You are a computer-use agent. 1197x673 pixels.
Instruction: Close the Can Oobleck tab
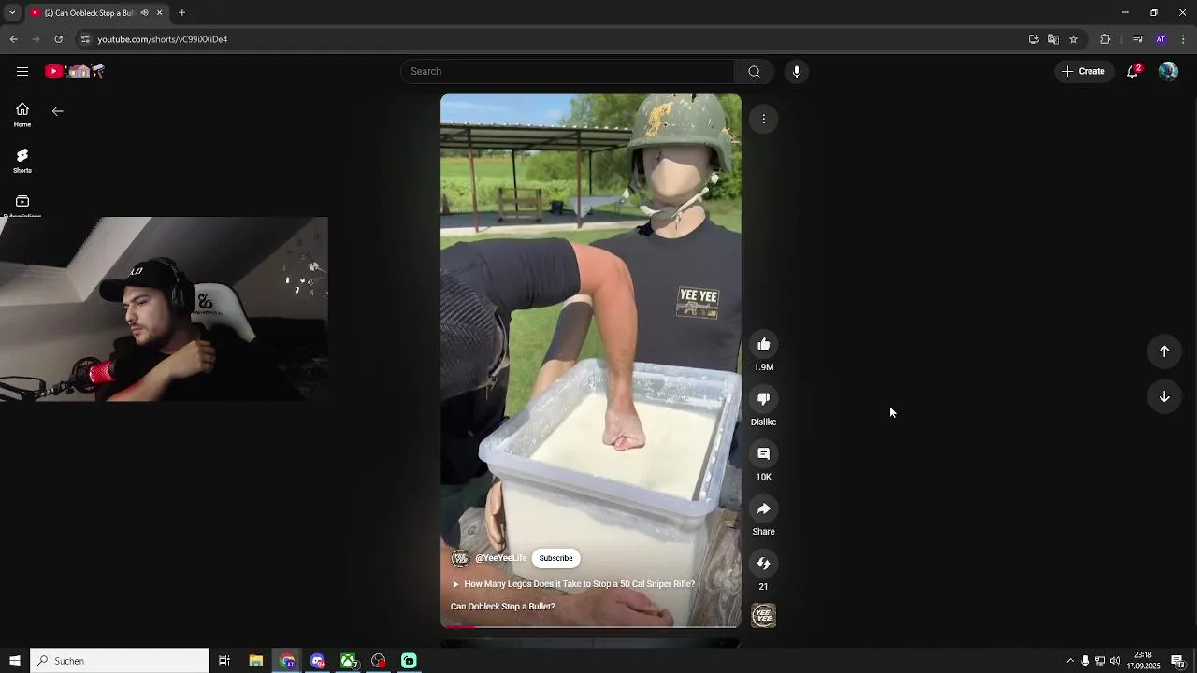click(x=159, y=13)
